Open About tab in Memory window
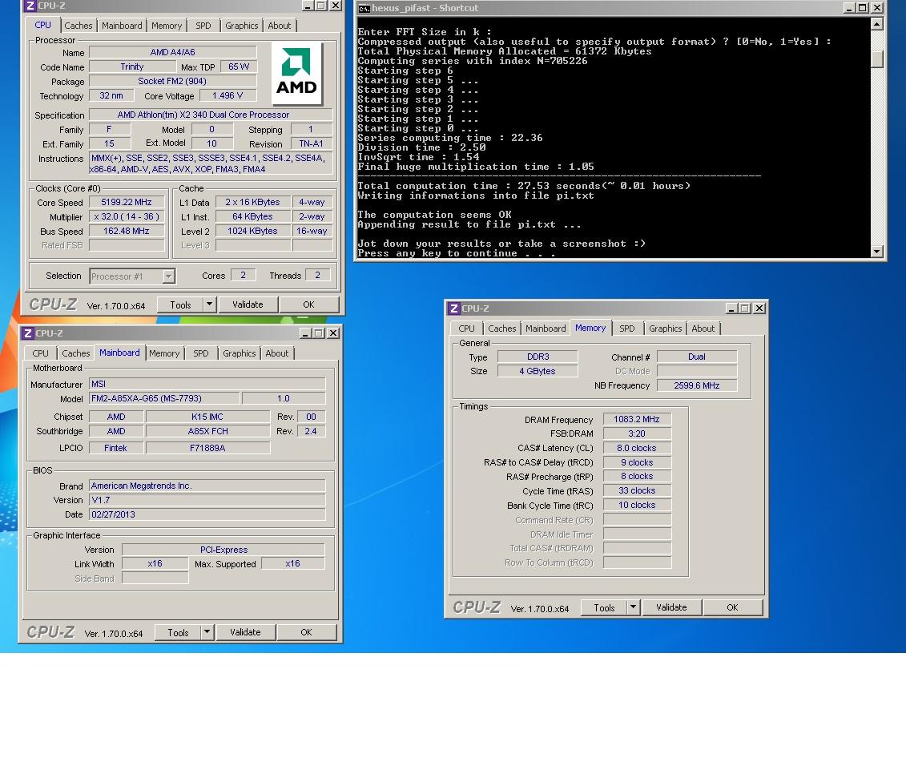This screenshot has height=770, width=906. [x=703, y=329]
